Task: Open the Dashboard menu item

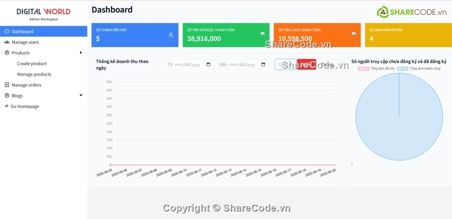Action: [43, 31]
